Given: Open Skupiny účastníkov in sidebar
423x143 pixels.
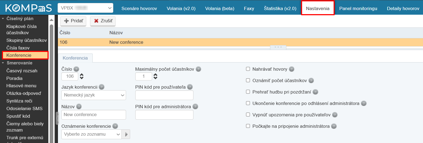Looking at the screenshot, I should point(27,40).
